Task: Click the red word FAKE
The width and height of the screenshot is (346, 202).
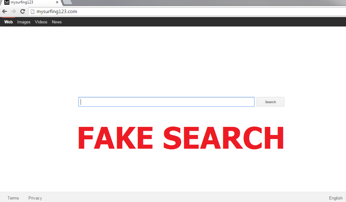Action: 116,138
